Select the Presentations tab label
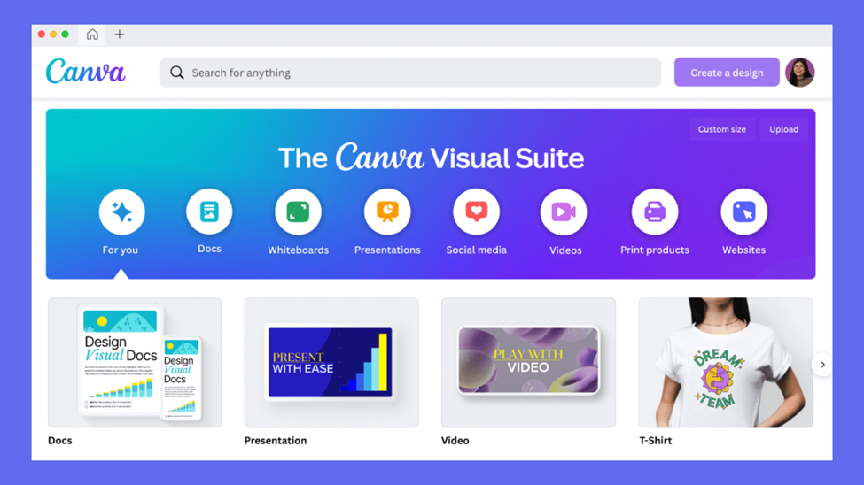 click(x=387, y=250)
